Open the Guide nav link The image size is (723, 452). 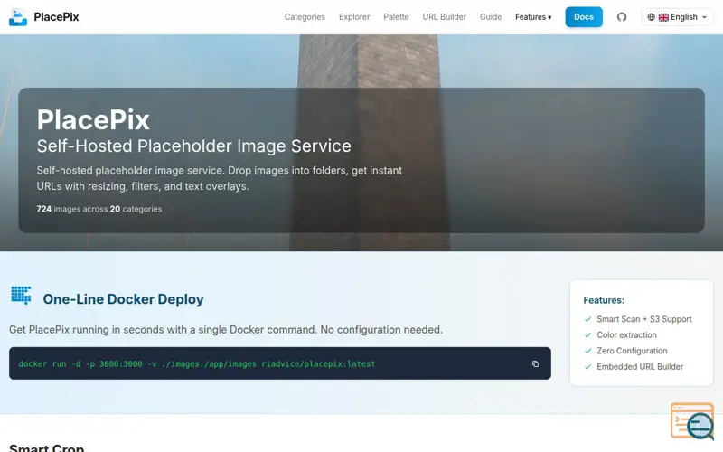pyautogui.click(x=491, y=17)
